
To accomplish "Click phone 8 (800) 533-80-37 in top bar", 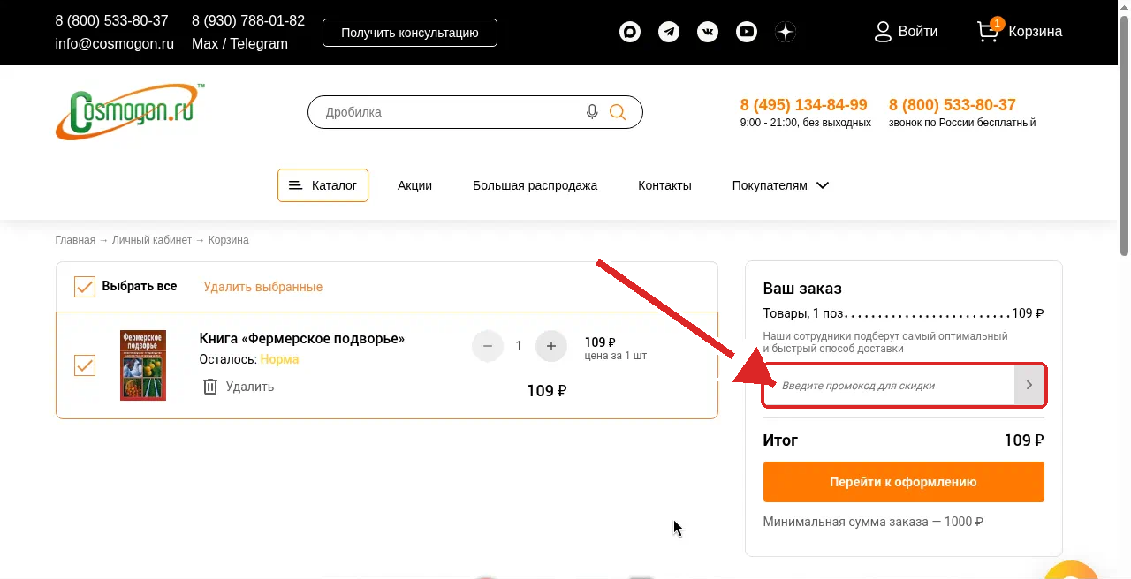I will tap(111, 20).
